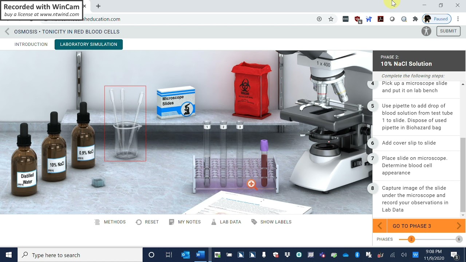The image size is (466, 262).
Task: Open the Task View taskbar icon
Action: pos(169,255)
